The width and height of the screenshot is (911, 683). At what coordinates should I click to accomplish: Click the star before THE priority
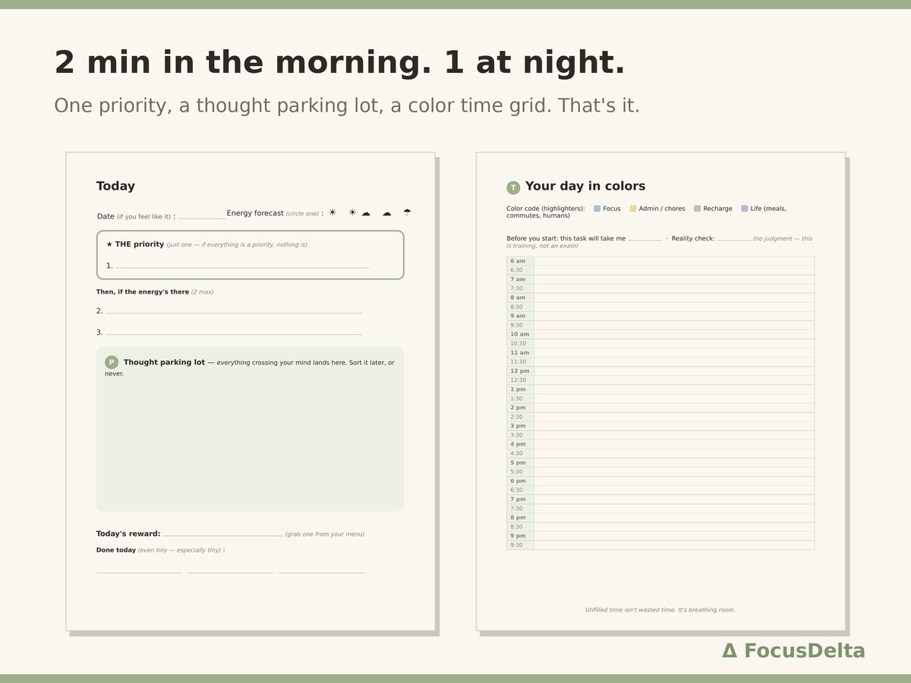(109, 244)
